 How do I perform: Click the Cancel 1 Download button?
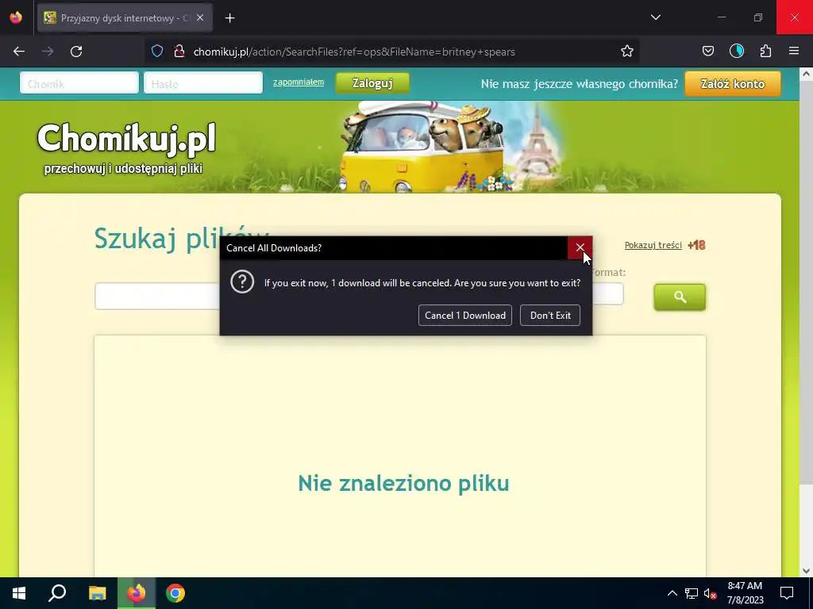pos(465,316)
